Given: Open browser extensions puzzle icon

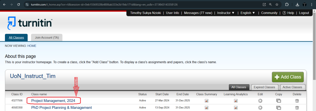Looking at the screenshot, I should point(287,4).
